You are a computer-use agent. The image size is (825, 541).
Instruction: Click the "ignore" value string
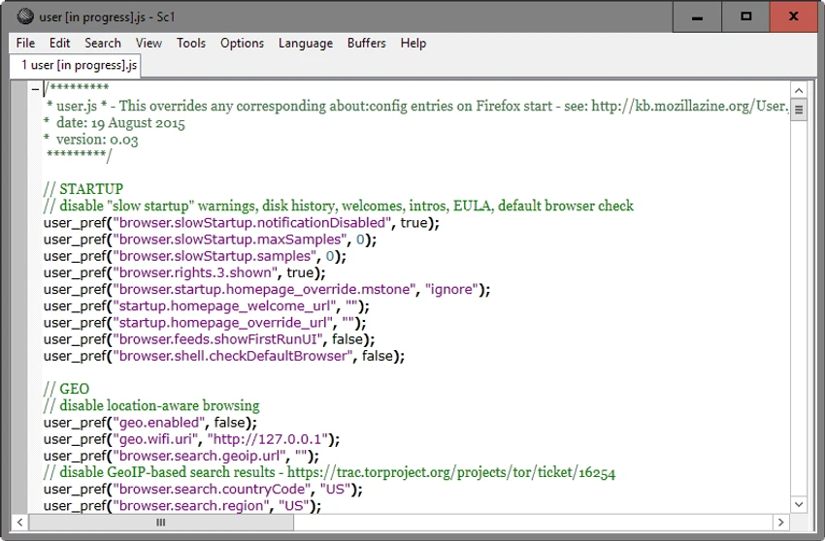pos(451,290)
